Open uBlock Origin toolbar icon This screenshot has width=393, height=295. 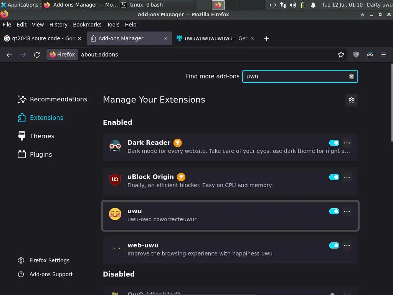tap(356, 55)
